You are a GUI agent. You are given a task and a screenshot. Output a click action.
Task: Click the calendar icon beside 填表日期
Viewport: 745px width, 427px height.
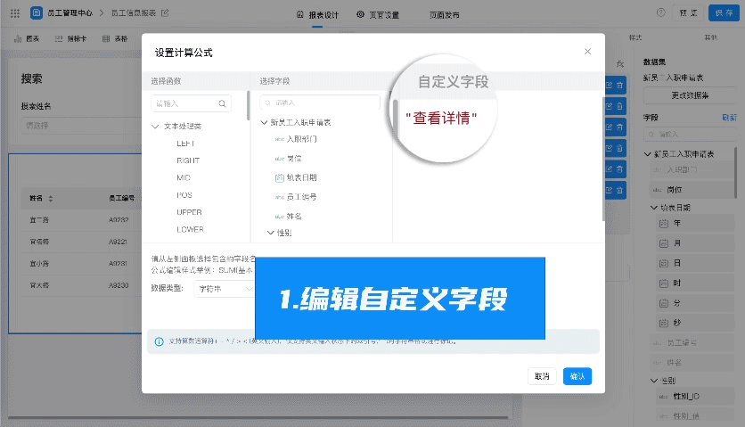coord(280,177)
